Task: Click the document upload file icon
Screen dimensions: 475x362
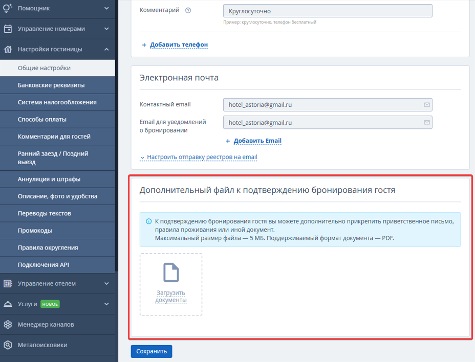Action: tap(171, 273)
